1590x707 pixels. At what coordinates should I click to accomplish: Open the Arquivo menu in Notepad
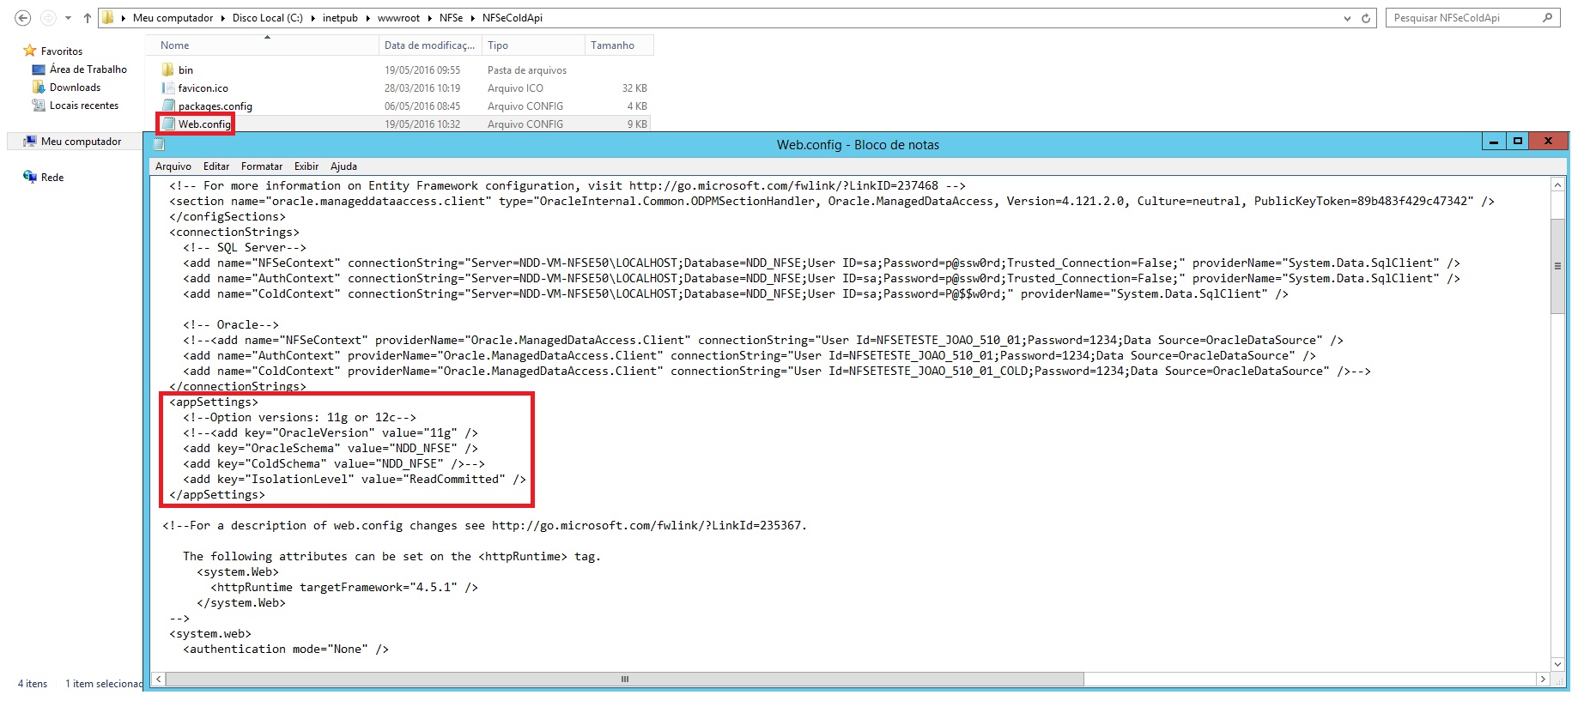(x=173, y=166)
